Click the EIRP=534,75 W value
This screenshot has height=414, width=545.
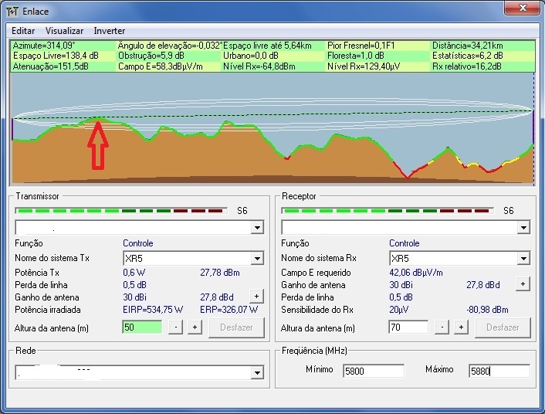[153, 310]
